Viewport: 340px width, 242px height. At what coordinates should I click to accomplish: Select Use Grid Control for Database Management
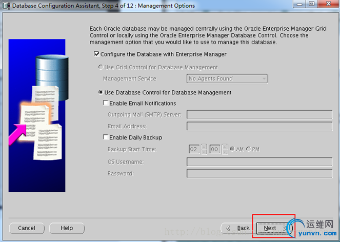pos(101,67)
